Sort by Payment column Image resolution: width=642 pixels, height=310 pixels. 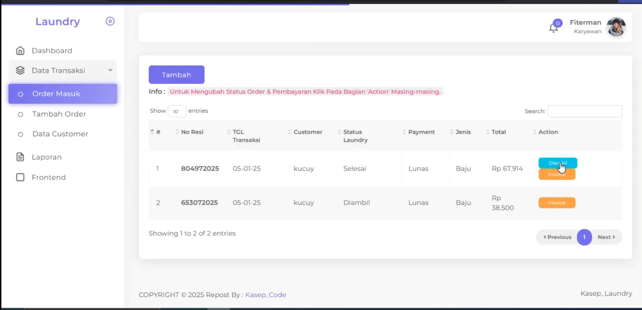click(421, 132)
